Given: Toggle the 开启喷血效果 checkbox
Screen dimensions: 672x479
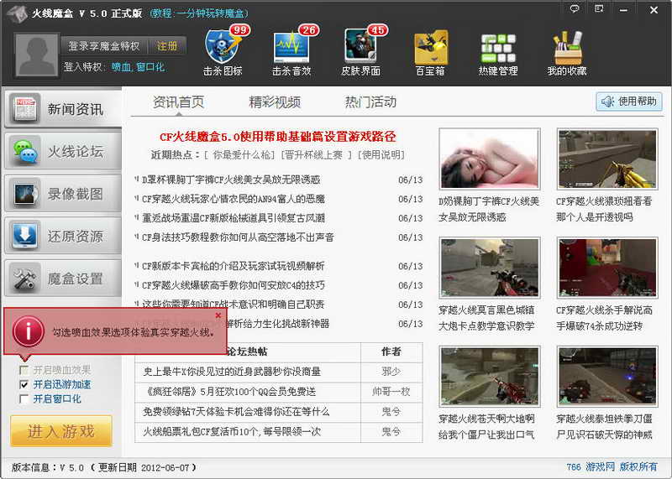Looking at the screenshot, I should click(24, 370).
